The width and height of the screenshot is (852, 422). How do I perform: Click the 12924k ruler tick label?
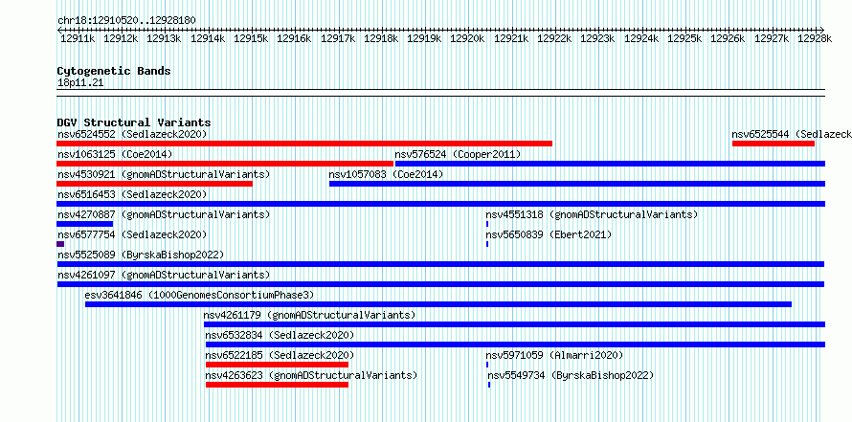641,38
